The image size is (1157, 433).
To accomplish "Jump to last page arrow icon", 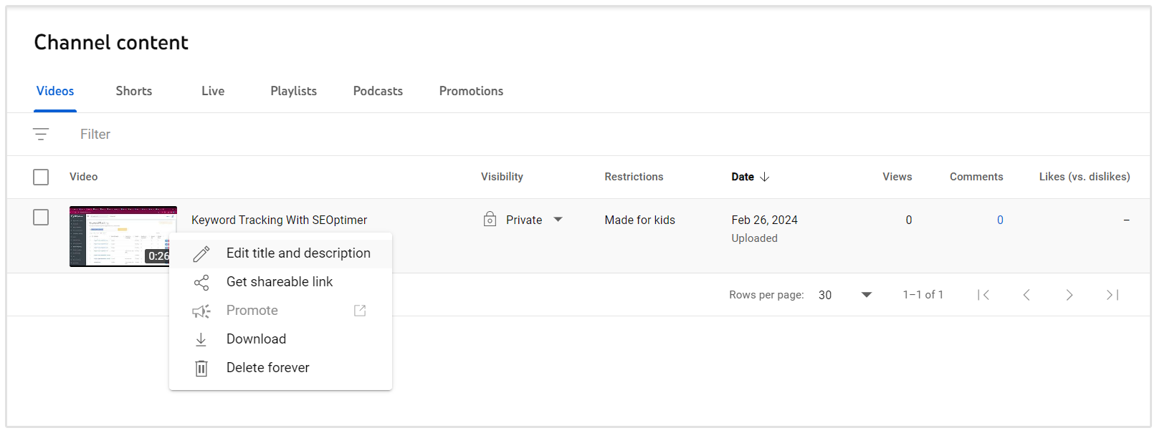I will pos(1112,295).
